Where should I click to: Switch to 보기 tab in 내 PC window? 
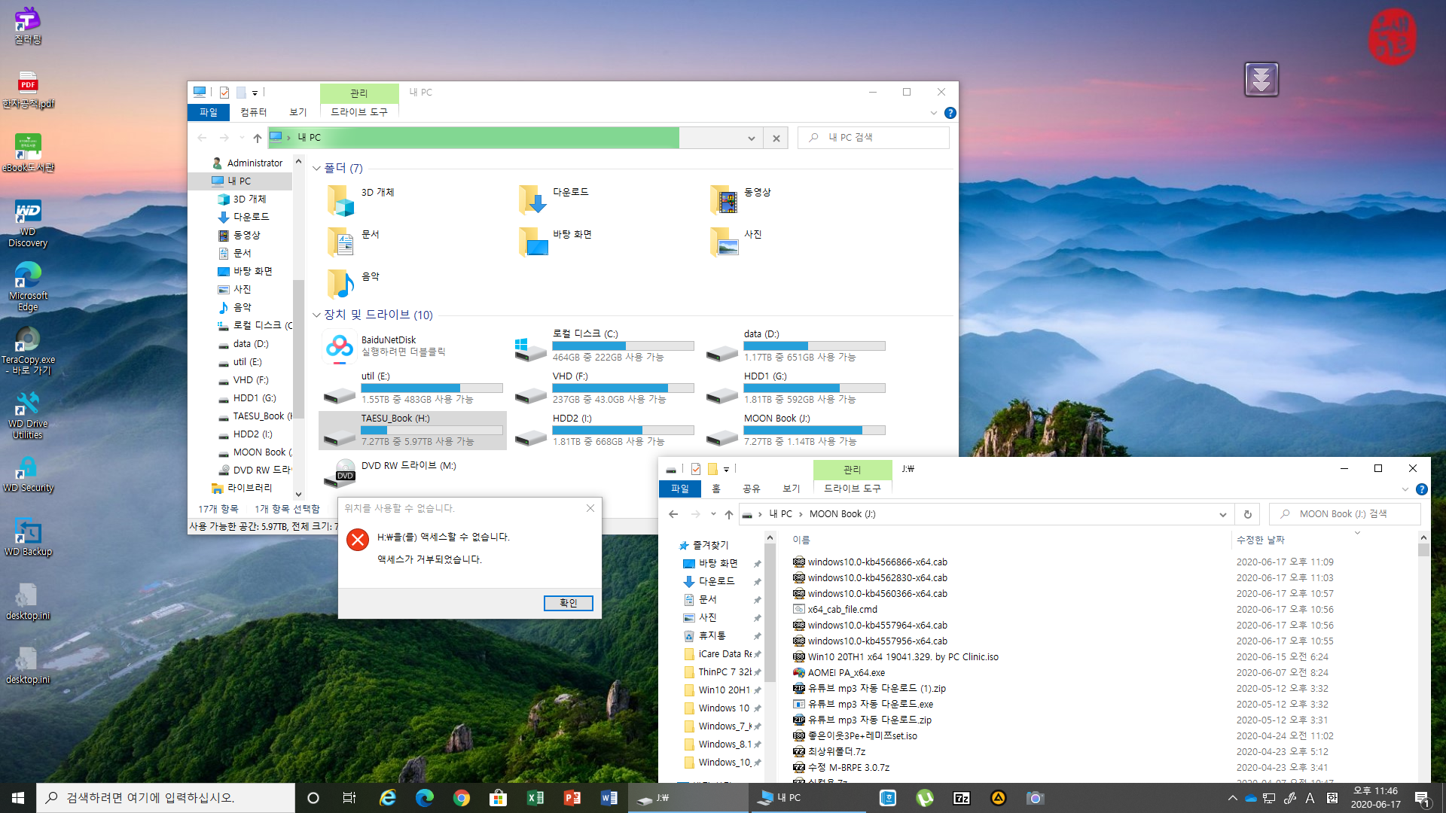tap(298, 112)
